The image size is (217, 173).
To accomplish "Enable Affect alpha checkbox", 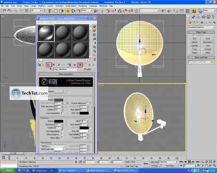I will point(62,137).
